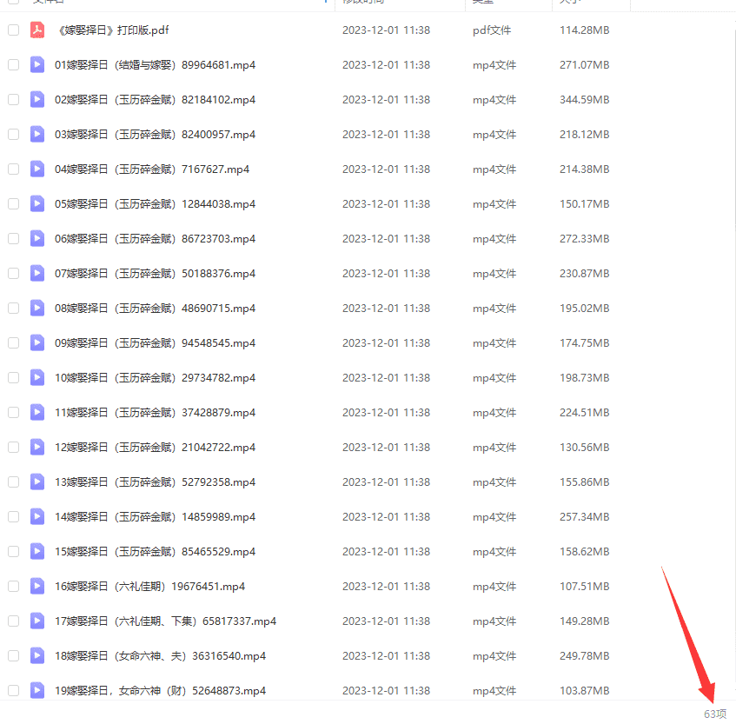Click the mp4 icon beside 04嫁娶择日 7167627
The image size is (736, 724).
tap(37, 169)
